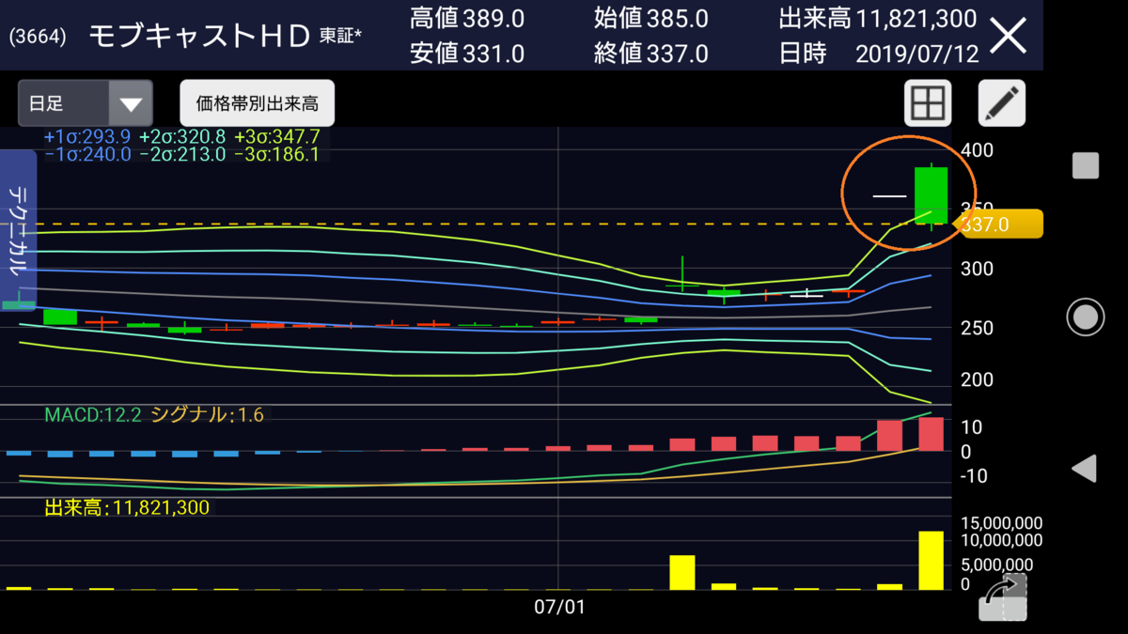Tap the 安値 331.0 value
1128x634 pixels.
tap(467, 53)
